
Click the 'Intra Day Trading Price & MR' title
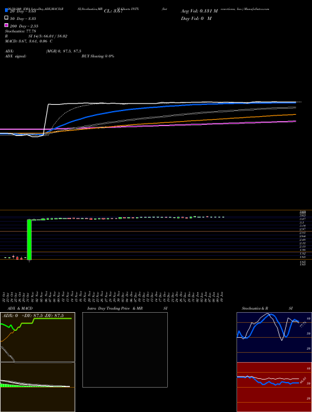tap(115, 308)
